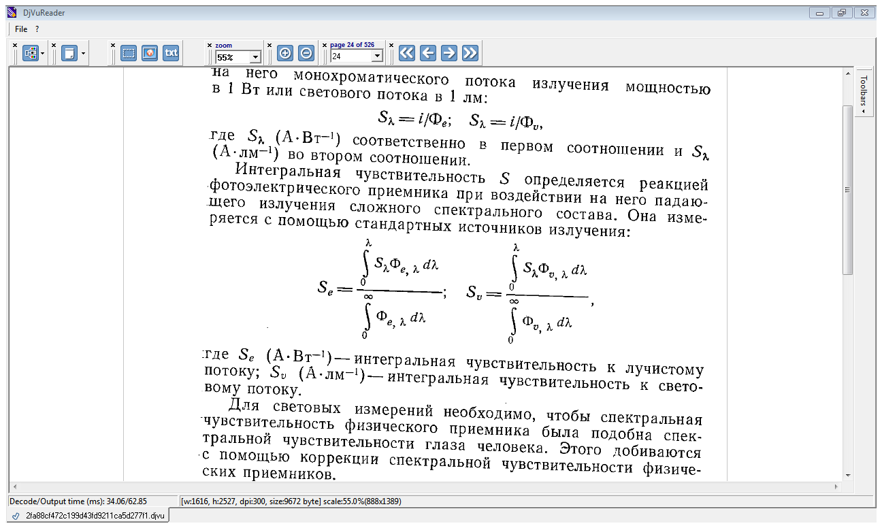Viewport: 882px width, 528px height.
Task: Close the page view toolbar section
Action: coord(54,45)
